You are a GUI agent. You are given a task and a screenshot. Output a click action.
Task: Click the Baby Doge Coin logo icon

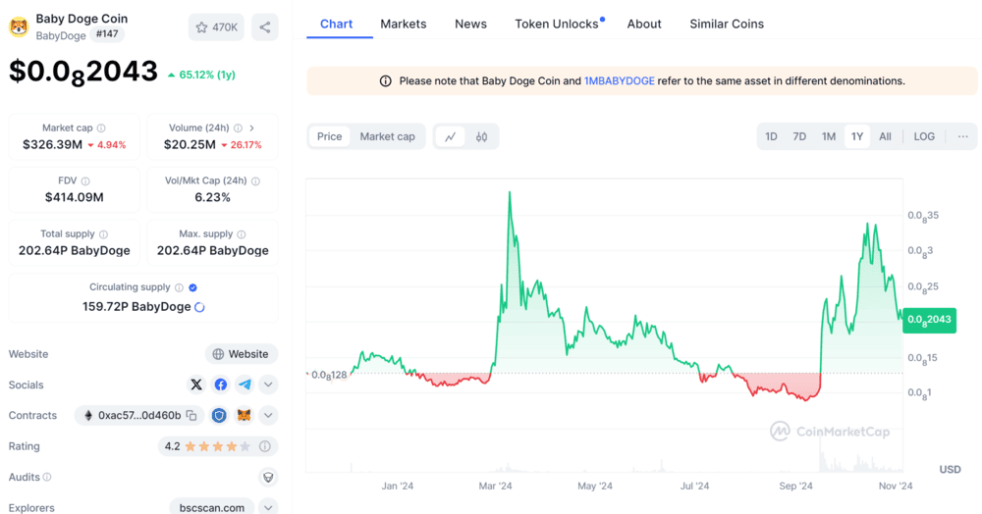coord(19,26)
